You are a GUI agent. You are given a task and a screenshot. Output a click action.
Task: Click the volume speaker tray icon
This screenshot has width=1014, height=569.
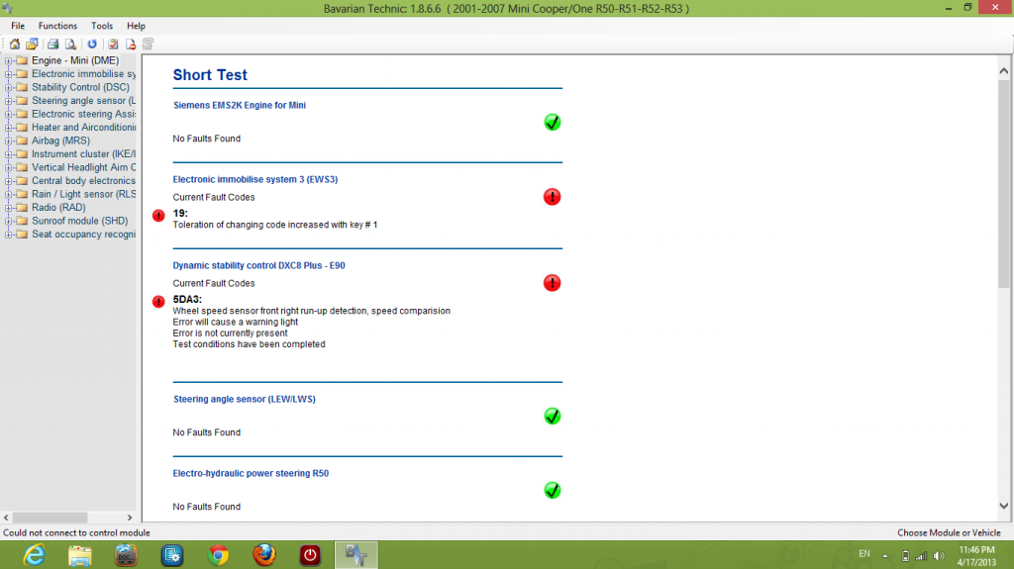pos(939,556)
